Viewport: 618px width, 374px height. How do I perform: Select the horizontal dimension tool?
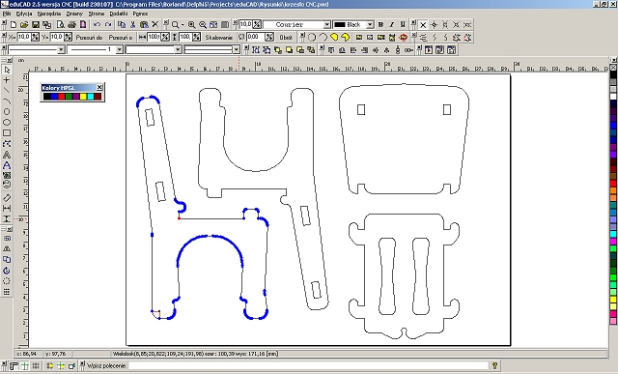click(7, 209)
